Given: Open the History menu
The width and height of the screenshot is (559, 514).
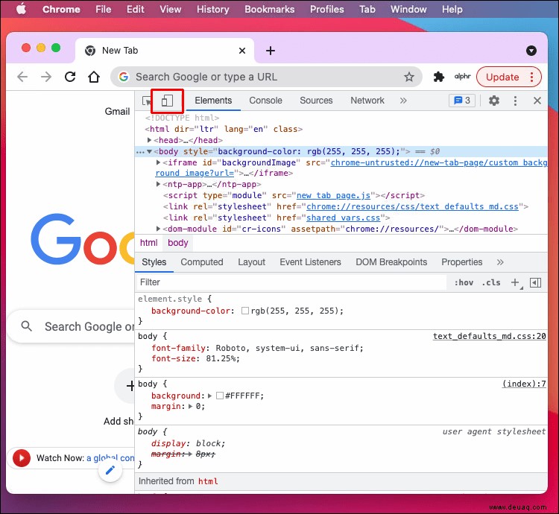Looking at the screenshot, I should pyautogui.click(x=213, y=9).
